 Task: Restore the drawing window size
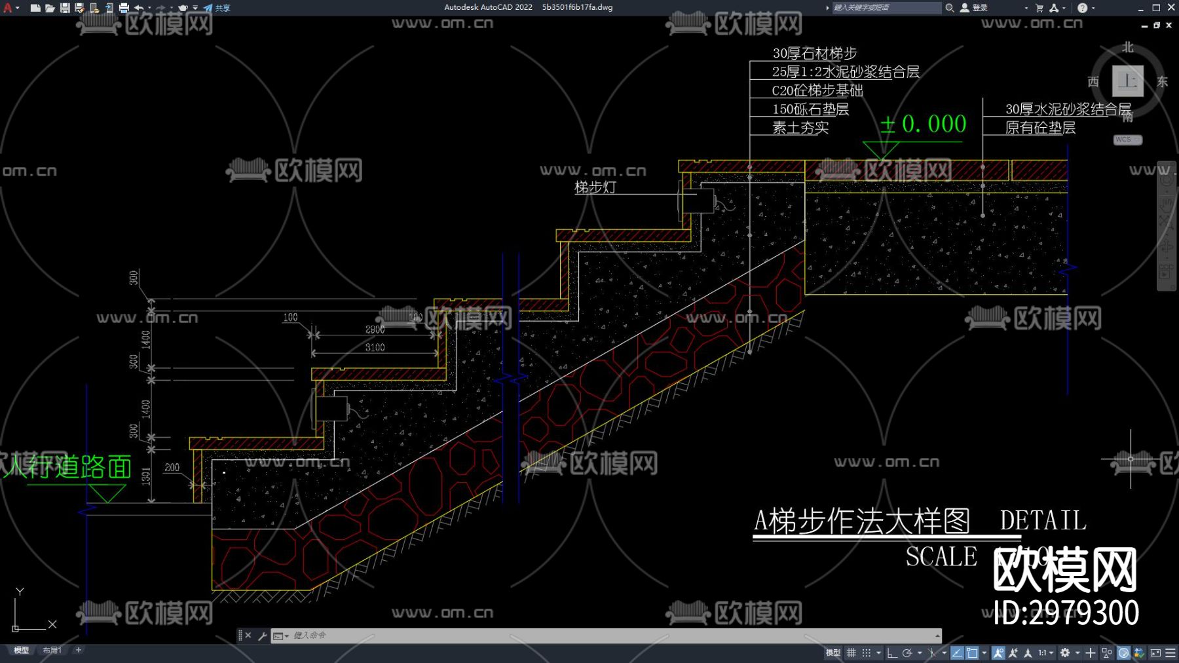pos(1157,26)
